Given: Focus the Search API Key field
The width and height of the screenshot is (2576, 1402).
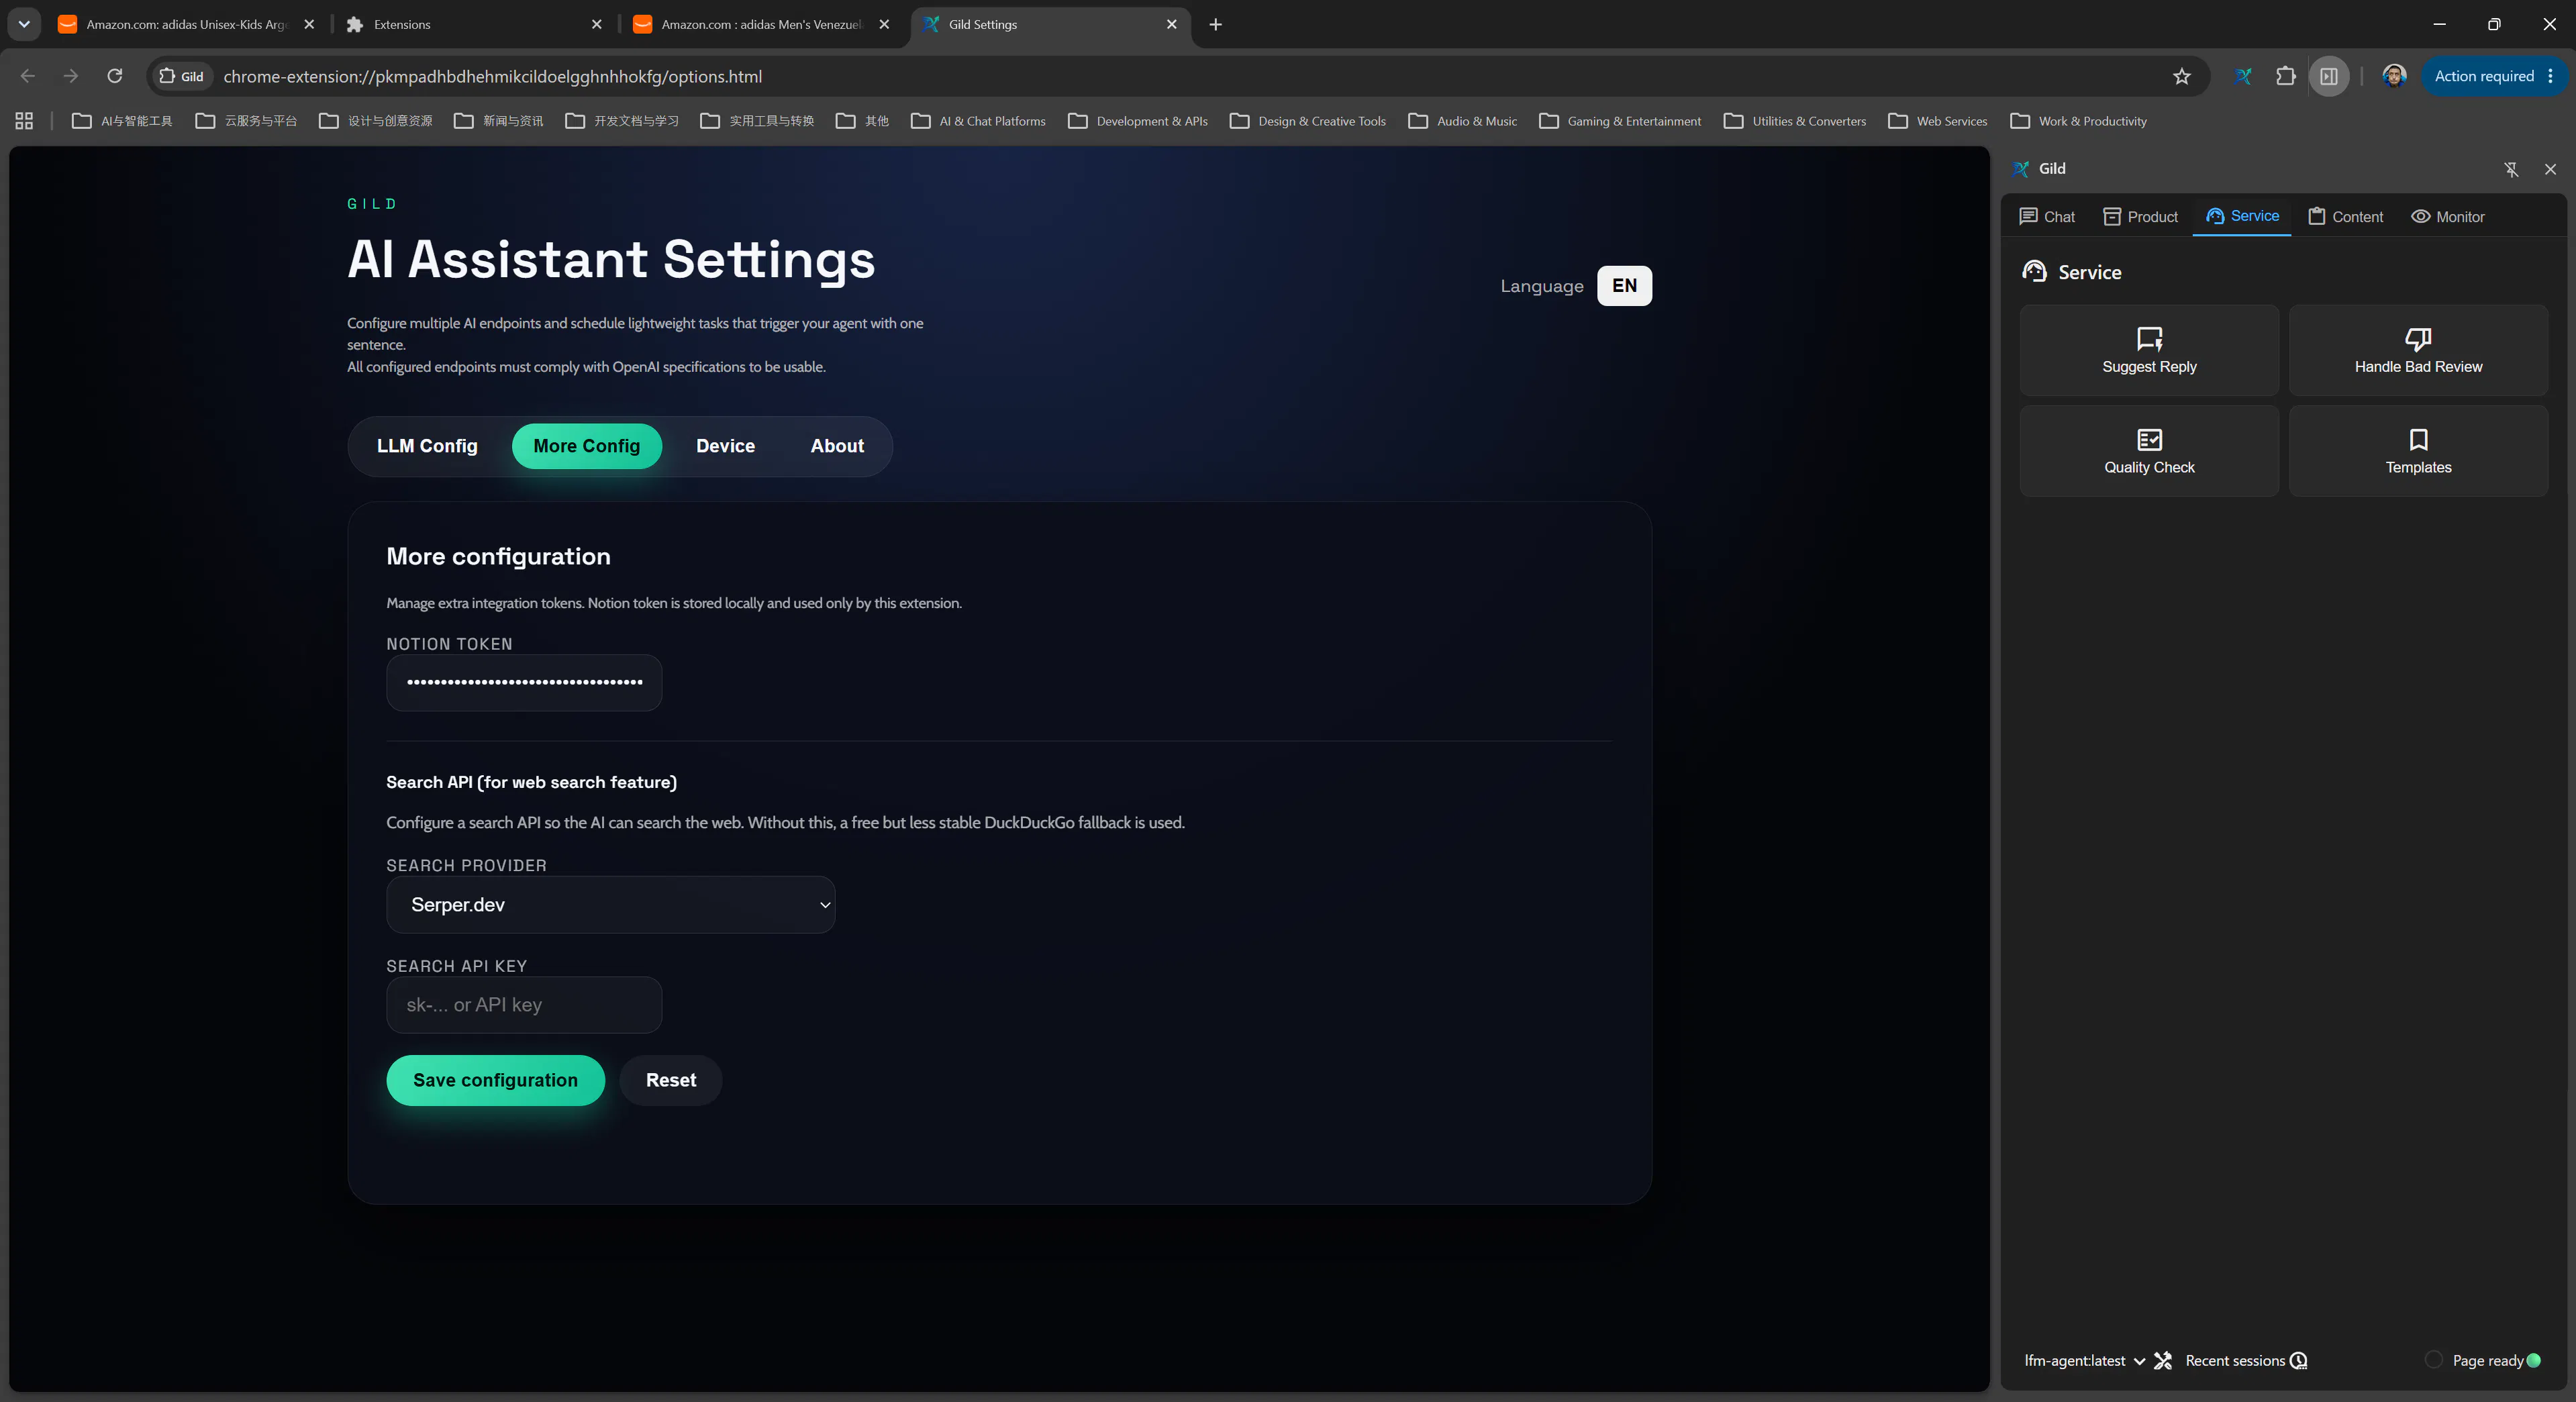Looking at the screenshot, I should coord(524,1004).
